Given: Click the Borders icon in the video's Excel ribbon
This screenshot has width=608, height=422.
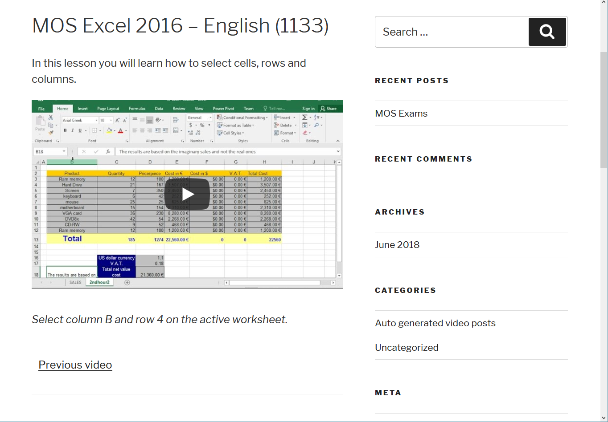Looking at the screenshot, I should [94, 130].
